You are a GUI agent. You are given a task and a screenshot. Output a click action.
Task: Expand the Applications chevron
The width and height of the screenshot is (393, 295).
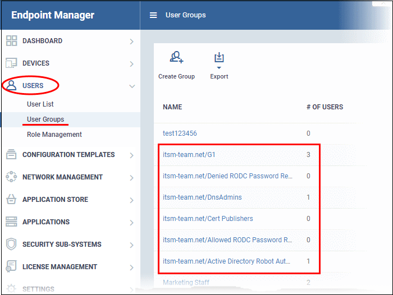click(x=131, y=223)
